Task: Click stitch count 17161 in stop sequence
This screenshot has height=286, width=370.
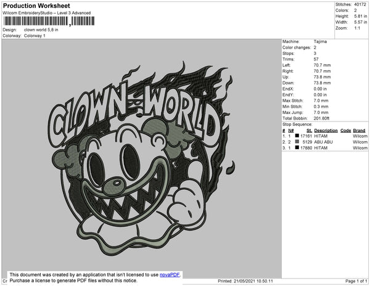Action: (306, 136)
